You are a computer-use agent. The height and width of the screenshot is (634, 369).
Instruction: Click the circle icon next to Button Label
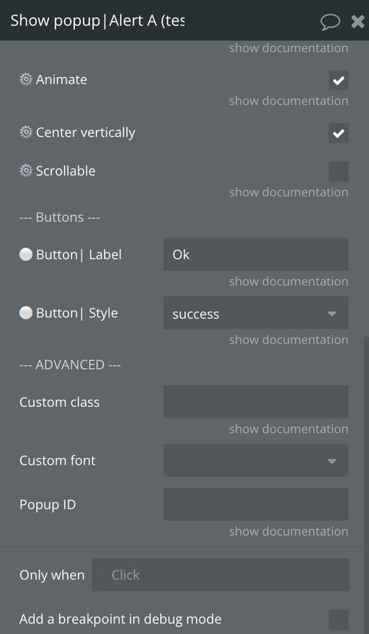(26, 254)
